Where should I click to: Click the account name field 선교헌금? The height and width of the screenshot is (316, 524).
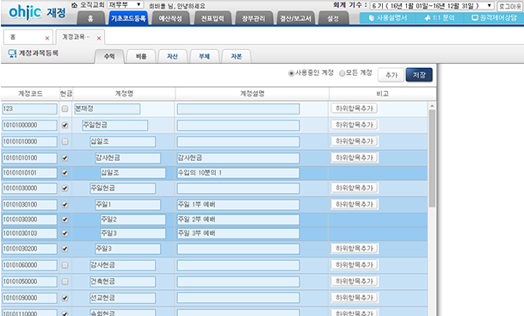122,298
